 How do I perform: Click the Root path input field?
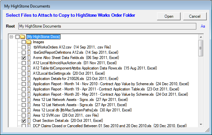point(107,26)
